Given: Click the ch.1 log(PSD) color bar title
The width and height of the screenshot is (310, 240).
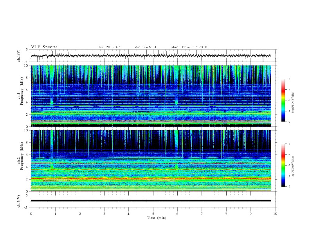Looking at the screenshot, I should [x=293, y=102].
